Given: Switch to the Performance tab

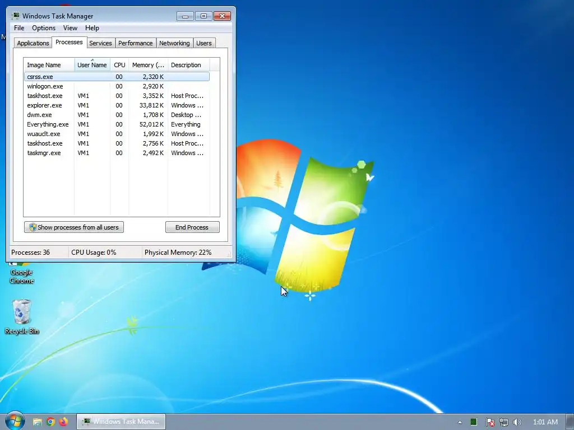Looking at the screenshot, I should point(136,43).
